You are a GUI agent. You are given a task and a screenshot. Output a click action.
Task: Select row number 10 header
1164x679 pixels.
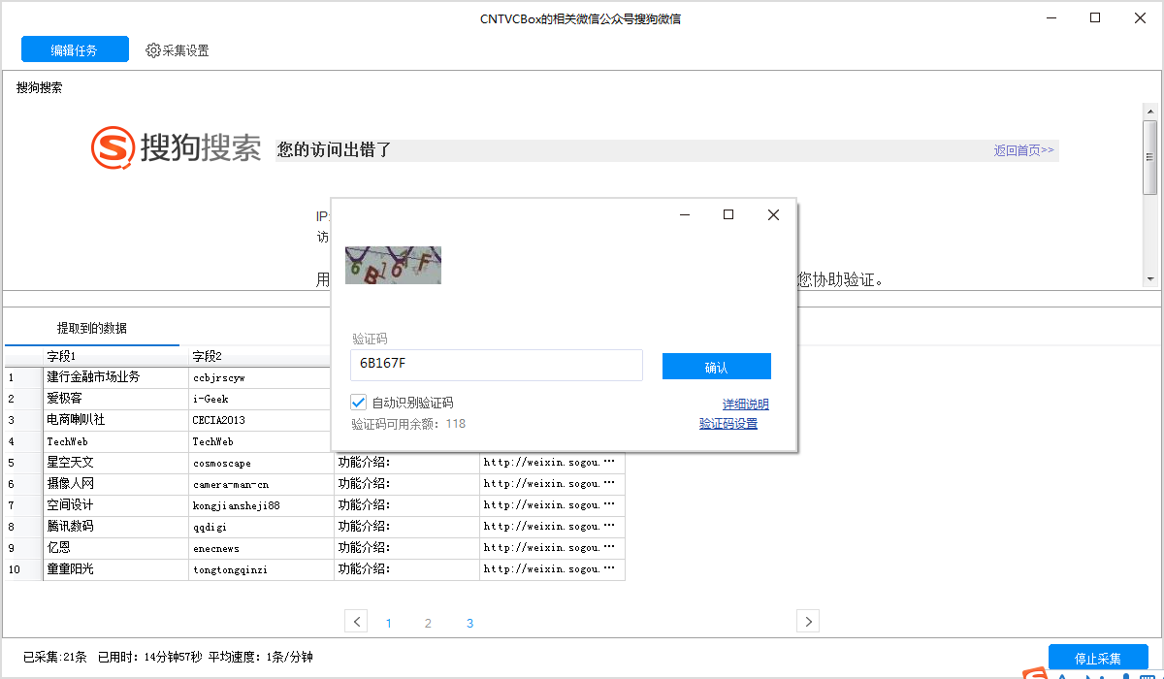point(23,568)
